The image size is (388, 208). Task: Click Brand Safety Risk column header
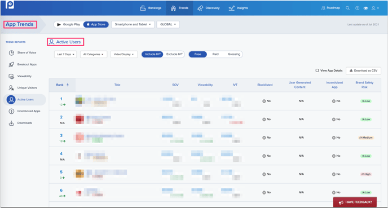point(364,85)
